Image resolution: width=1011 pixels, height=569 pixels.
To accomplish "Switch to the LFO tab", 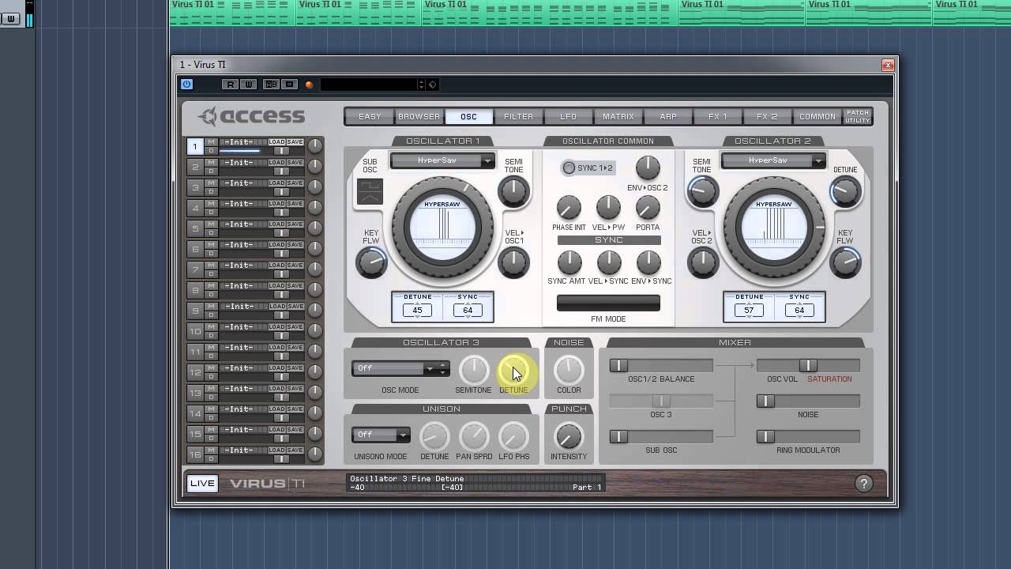I will 569,117.
